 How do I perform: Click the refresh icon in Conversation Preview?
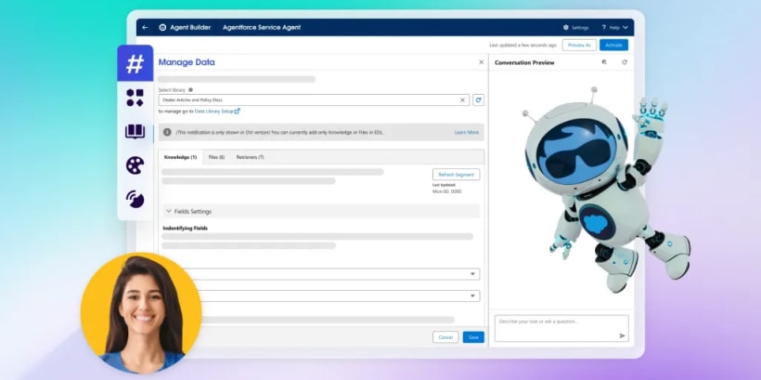click(x=625, y=62)
